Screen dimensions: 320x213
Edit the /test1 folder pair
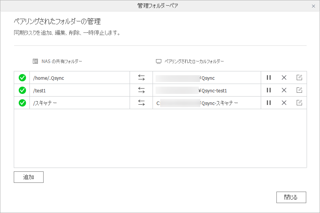click(299, 90)
